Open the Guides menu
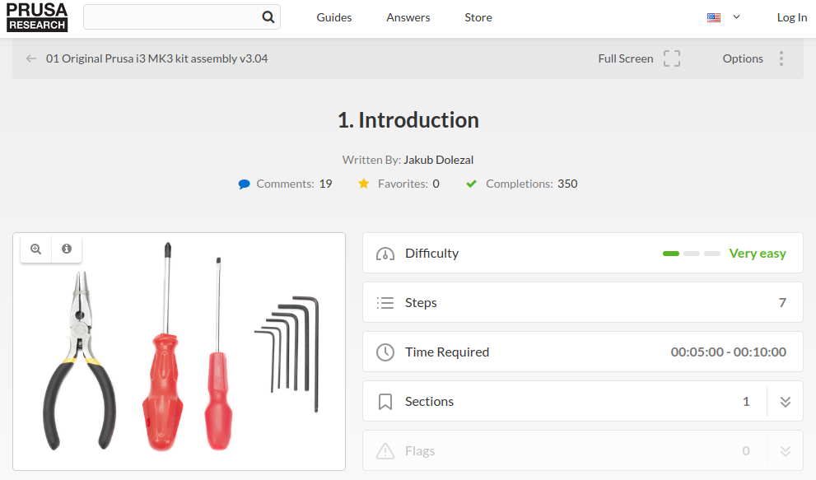 click(x=334, y=17)
